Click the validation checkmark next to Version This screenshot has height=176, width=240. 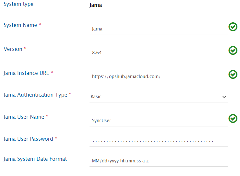[x=233, y=51]
